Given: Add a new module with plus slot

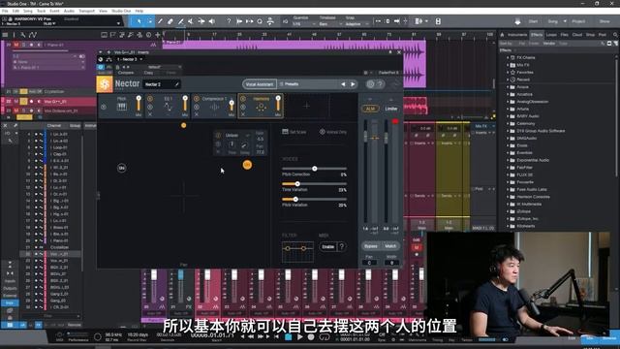Looking at the screenshot, I should [x=307, y=106].
